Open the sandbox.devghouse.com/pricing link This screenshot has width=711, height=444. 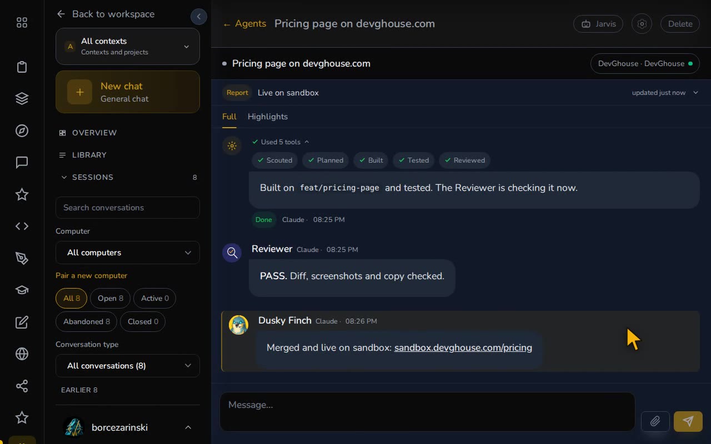coord(463,347)
